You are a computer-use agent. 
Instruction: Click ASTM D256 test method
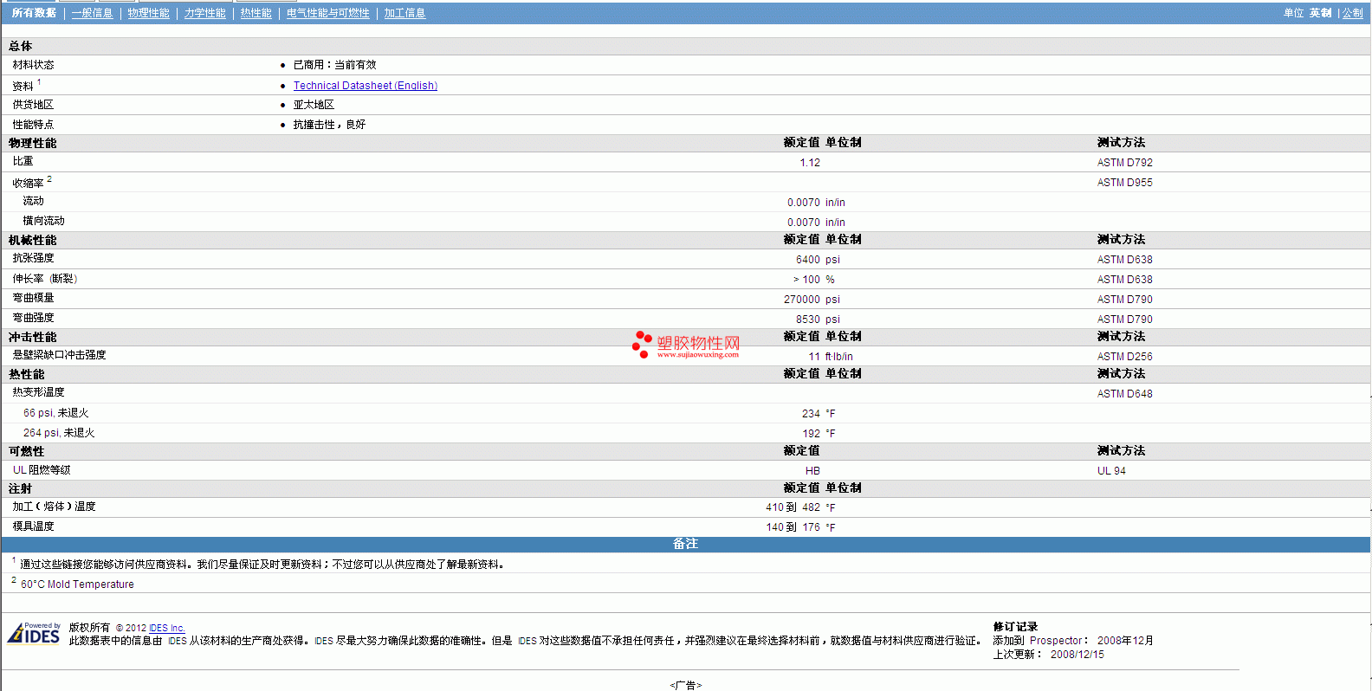1125,357
